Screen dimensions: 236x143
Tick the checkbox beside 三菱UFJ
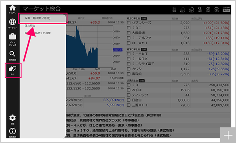pos(129,105)
